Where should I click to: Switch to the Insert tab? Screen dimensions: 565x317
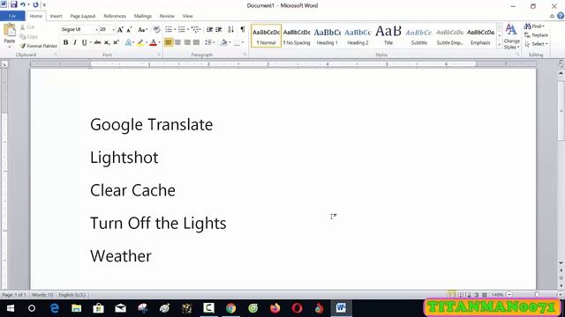pyautogui.click(x=56, y=16)
